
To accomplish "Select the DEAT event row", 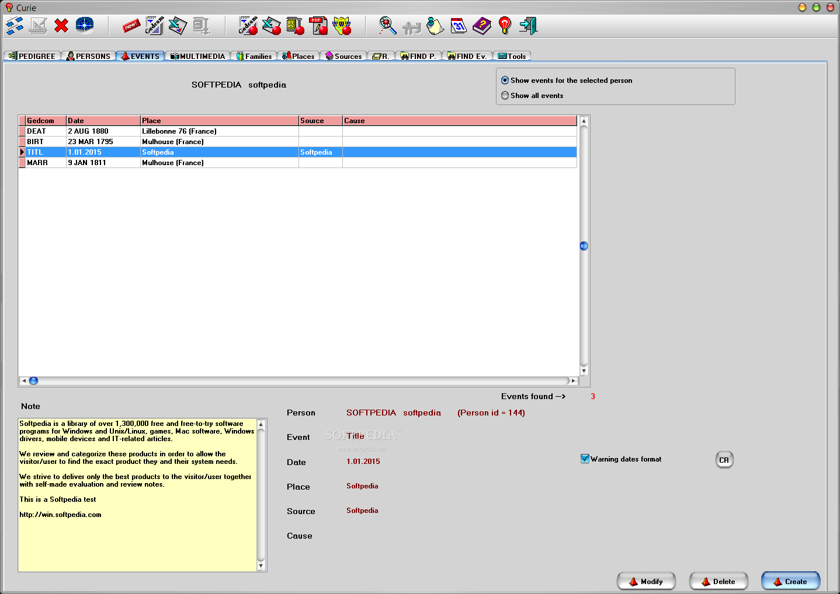I will pyautogui.click(x=298, y=131).
